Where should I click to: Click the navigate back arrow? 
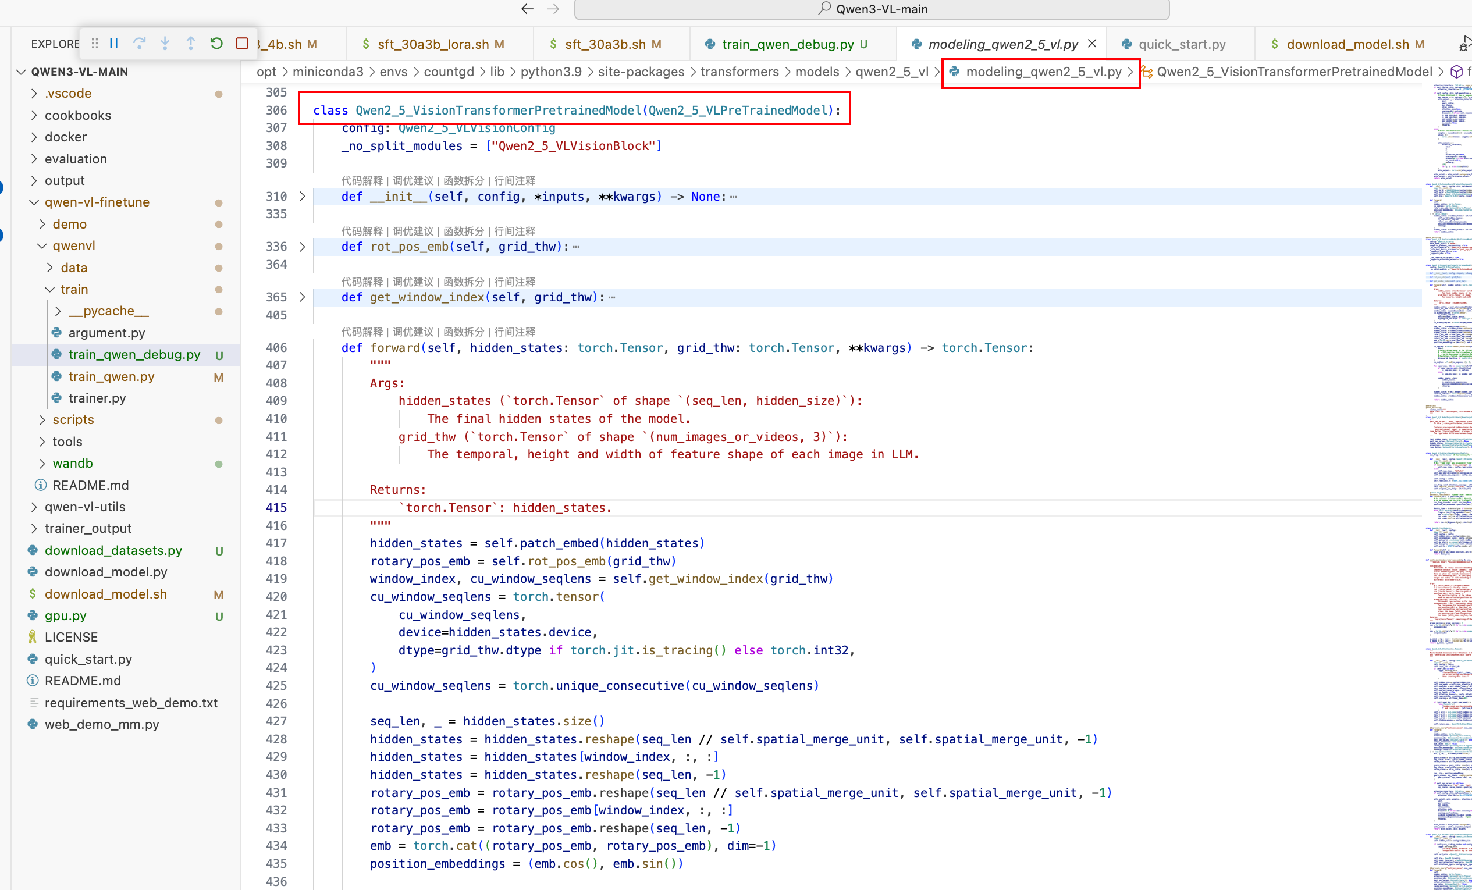(x=527, y=9)
